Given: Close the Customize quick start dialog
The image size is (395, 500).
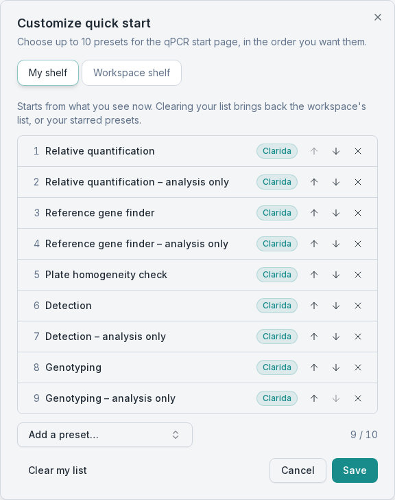Looking at the screenshot, I should click(377, 17).
